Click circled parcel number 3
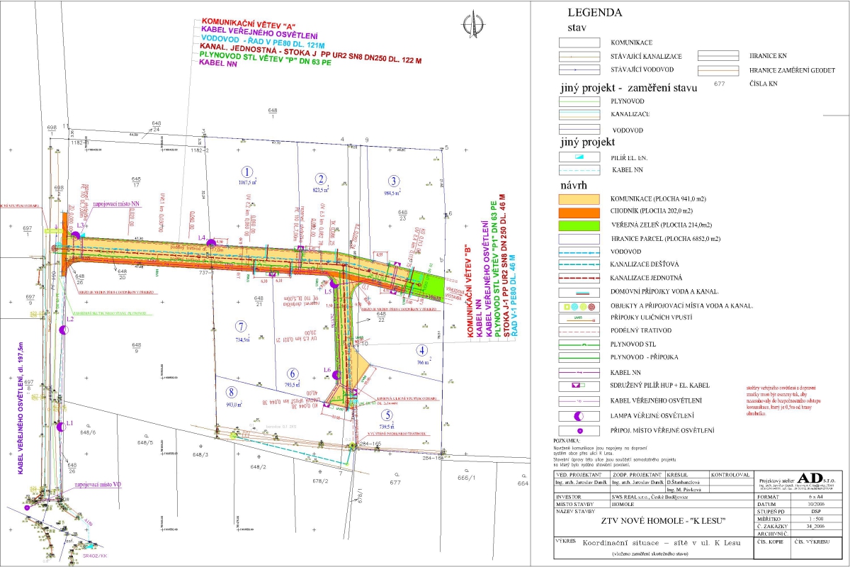The width and height of the screenshot is (850, 567). pyautogui.click(x=395, y=180)
